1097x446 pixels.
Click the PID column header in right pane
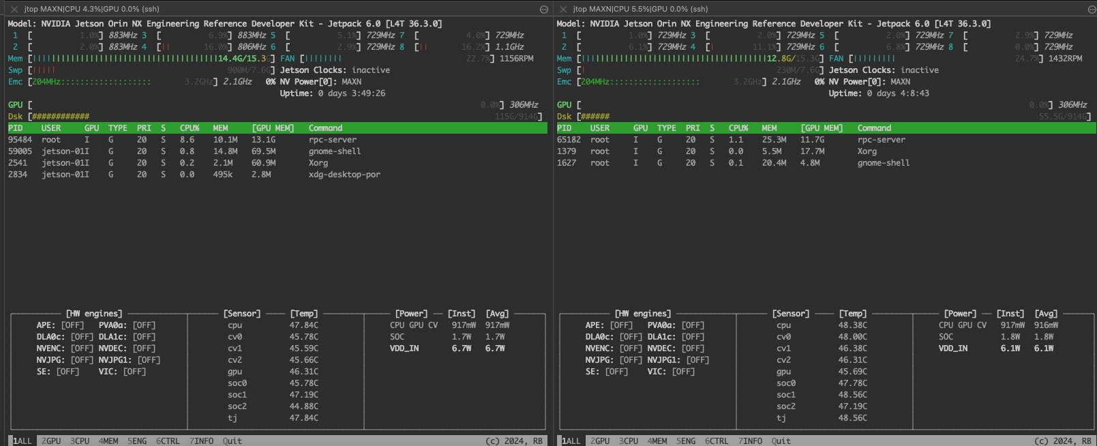pyautogui.click(x=564, y=128)
